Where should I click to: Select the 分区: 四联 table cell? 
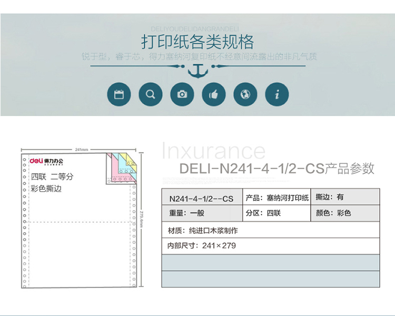pos(276,213)
